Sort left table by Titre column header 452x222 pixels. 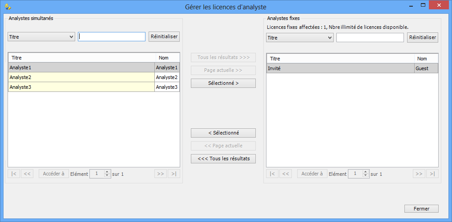point(81,58)
